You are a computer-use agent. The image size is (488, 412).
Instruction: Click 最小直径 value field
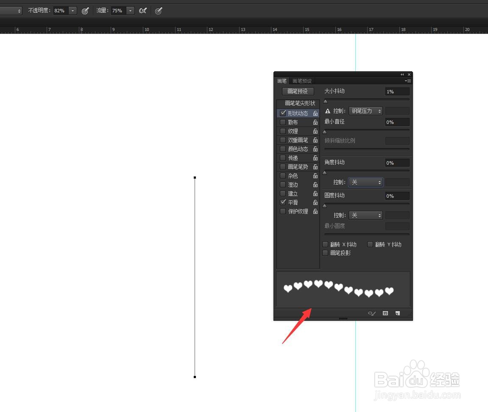[x=397, y=122]
